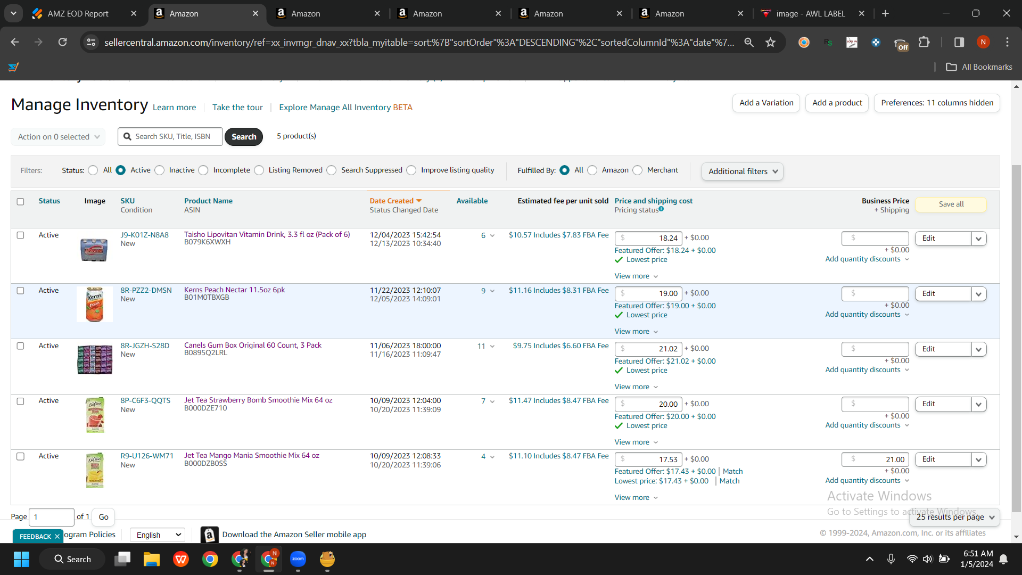This screenshot has width=1022, height=575.
Task: Expand Additional filters dropdown
Action: tap(743, 171)
